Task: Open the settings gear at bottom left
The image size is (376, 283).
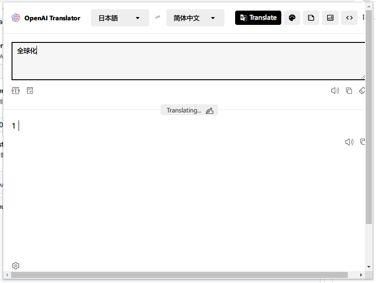Action: coord(16,265)
